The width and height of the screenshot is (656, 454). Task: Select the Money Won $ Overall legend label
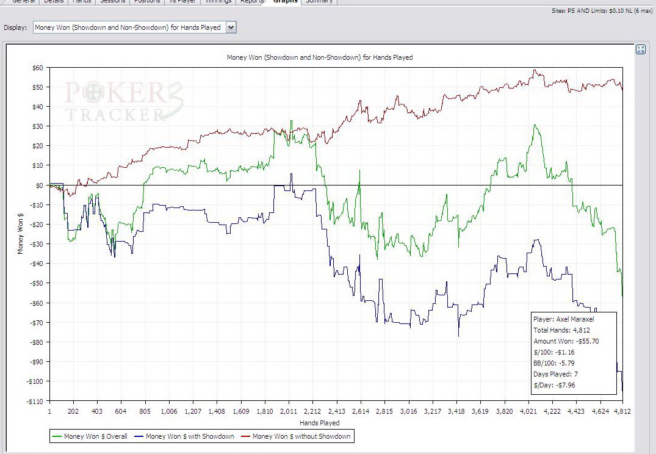(94, 436)
